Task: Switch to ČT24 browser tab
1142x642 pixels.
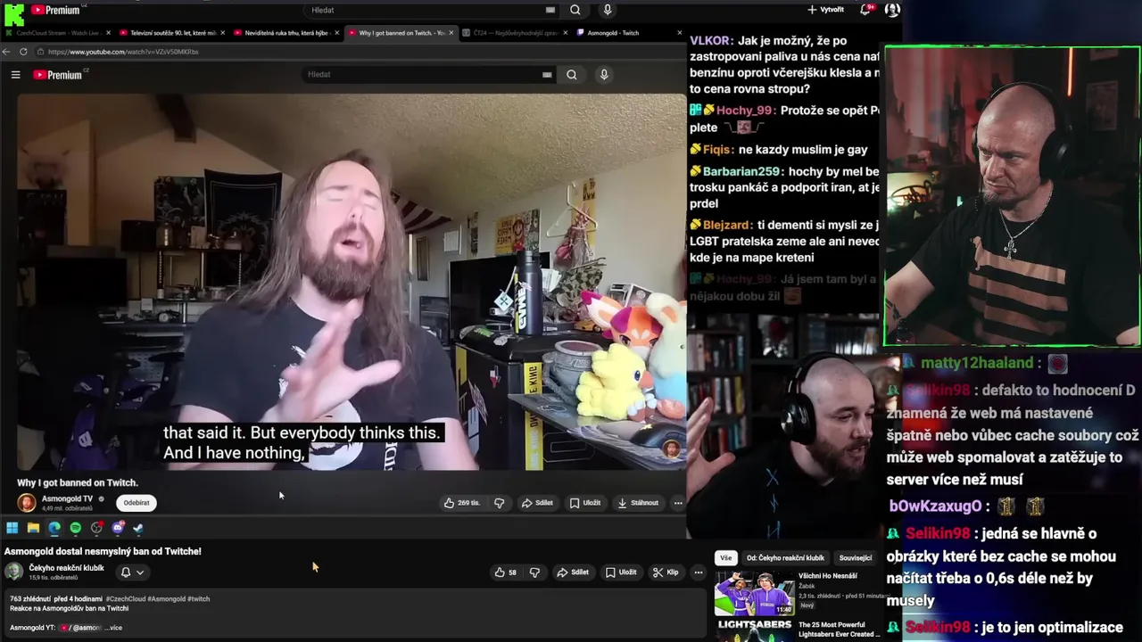Action: [513, 33]
